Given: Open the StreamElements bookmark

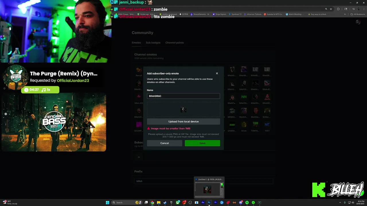Looking at the screenshot, I should (200, 14).
